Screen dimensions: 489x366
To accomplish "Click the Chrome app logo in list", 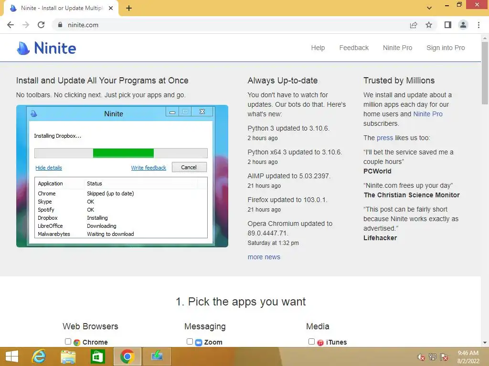I will 77,342.
